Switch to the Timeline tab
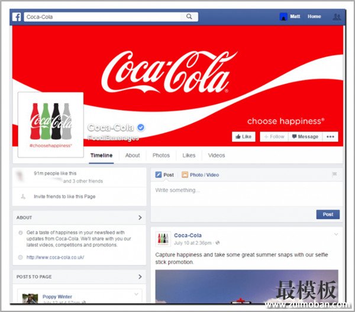 101,155
